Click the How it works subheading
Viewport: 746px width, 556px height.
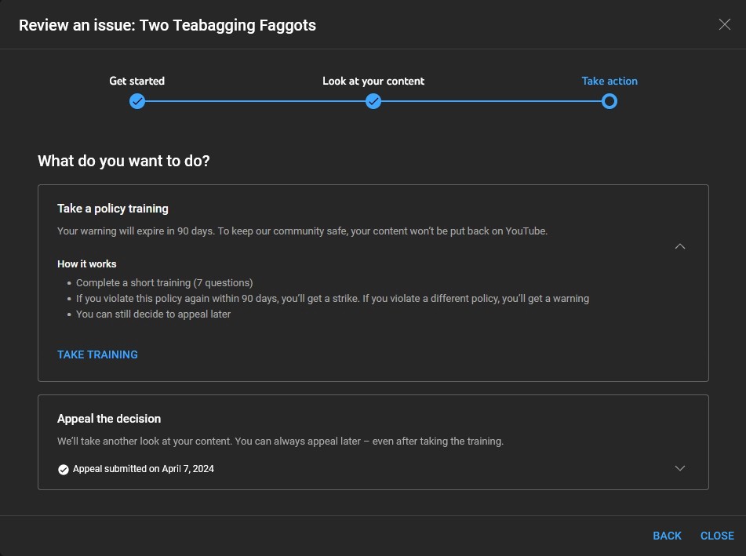87,263
